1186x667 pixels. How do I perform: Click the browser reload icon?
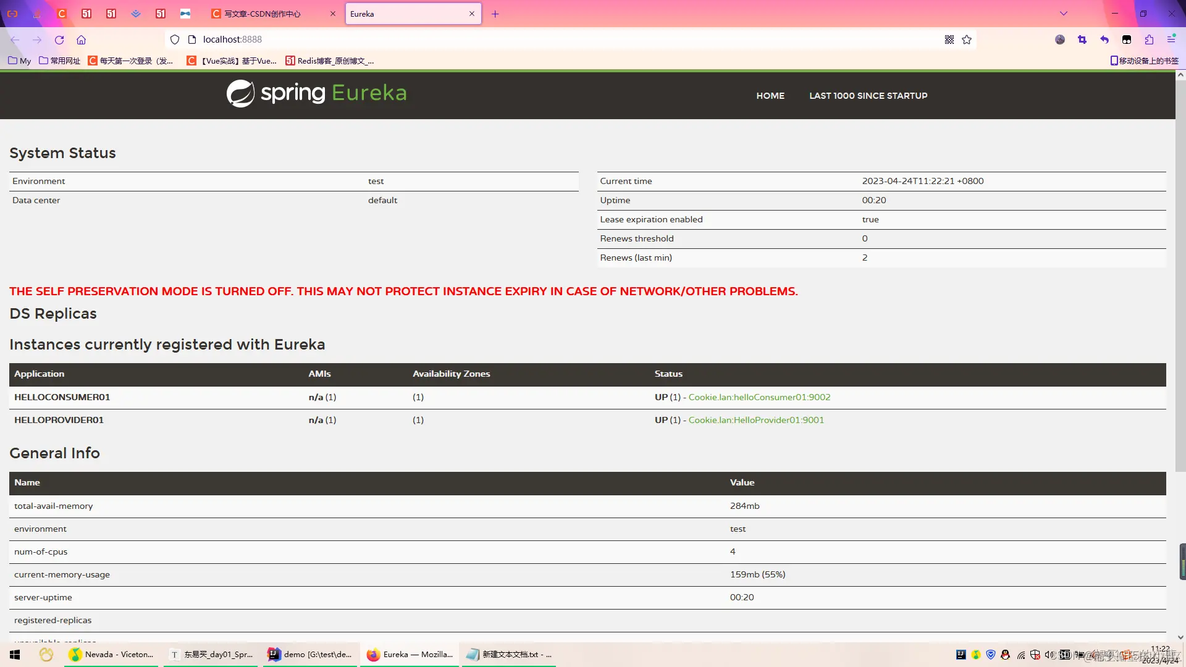click(59, 40)
